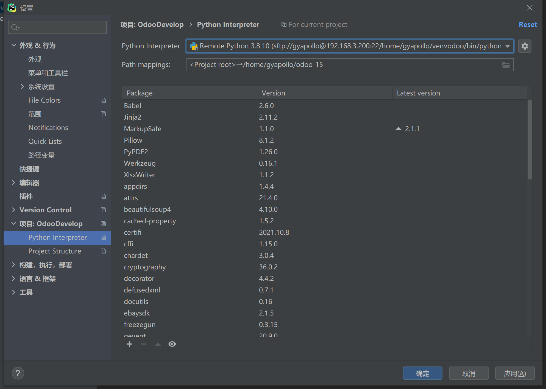Image resolution: width=546 pixels, height=389 pixels.
Task: Click the PyCharm logo in title bar
Action: pyautogui.click(x=12, y=8)
